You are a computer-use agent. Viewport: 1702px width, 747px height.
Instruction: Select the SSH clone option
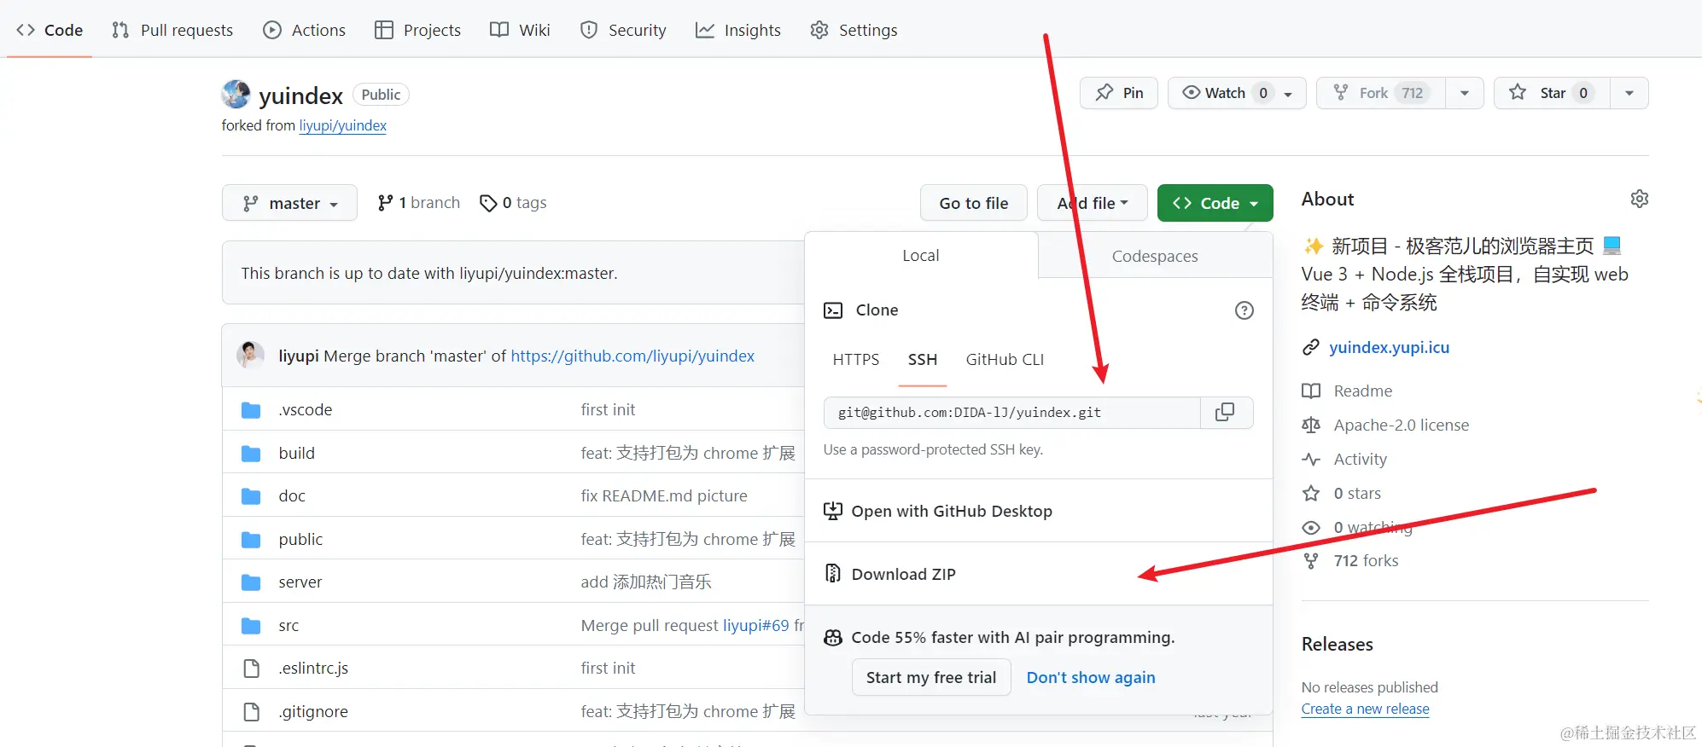click(x=923, y=360)
